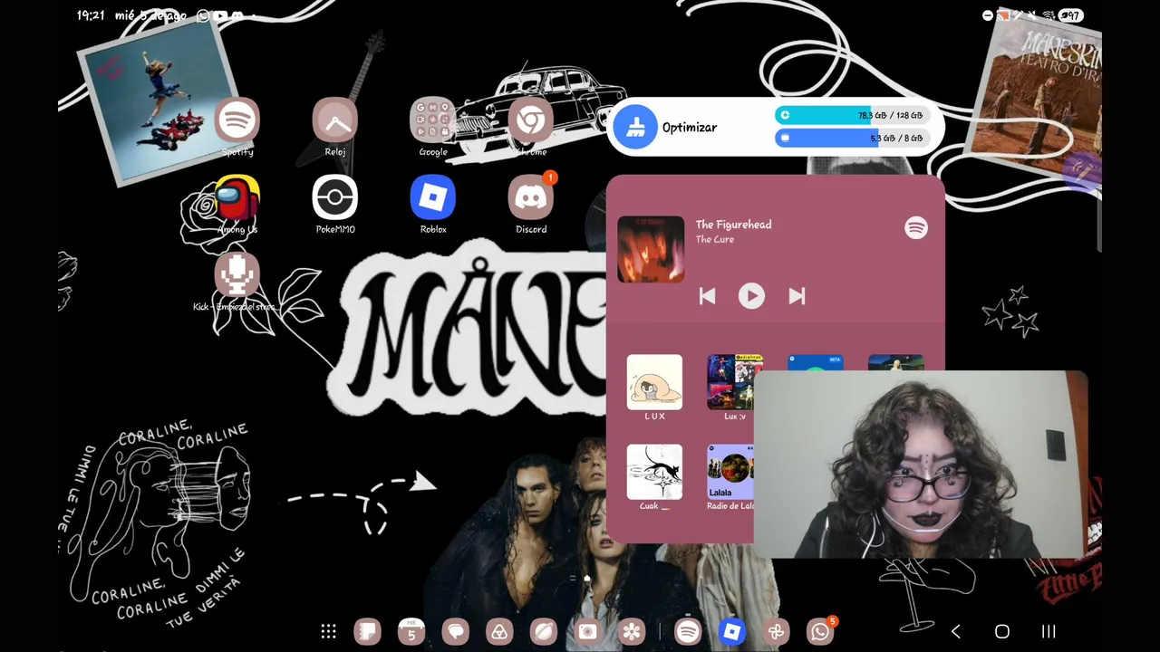Open the Spotify app on the home screen
The width and height of the screenshot is (1160, 652).
pos(237,120)
